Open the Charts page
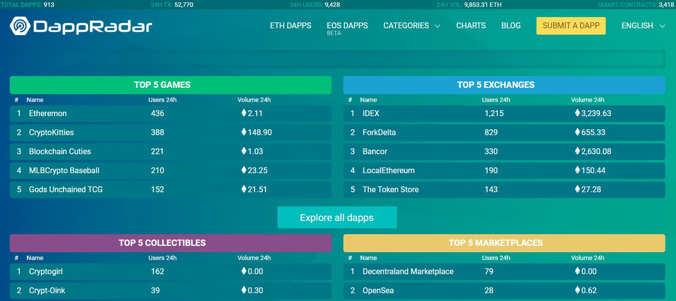The height and width of the screenshot is (301, 676). (471, 26)
